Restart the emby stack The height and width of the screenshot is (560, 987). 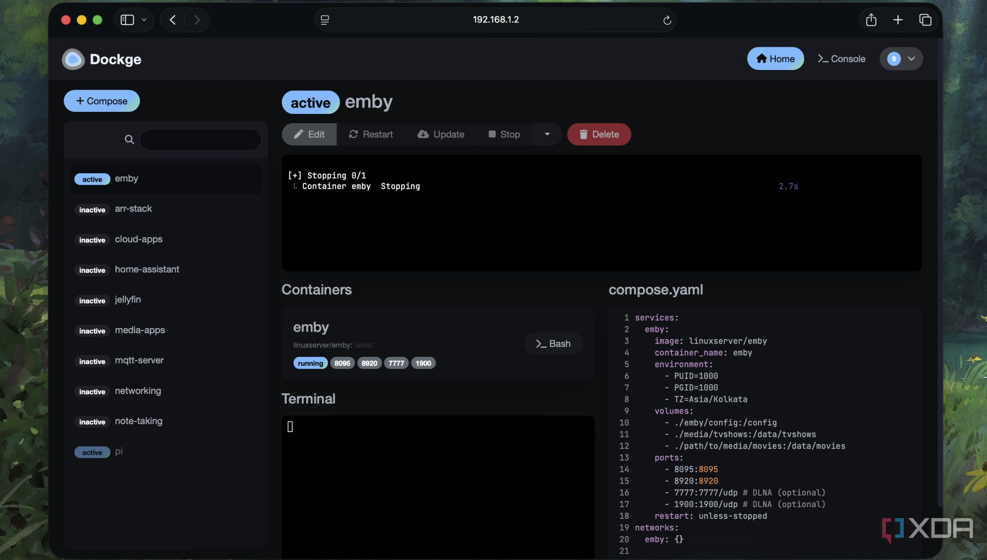point(371,134)
